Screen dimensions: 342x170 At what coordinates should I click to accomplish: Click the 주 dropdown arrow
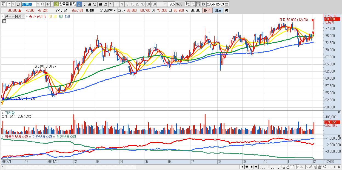point(13,4)
